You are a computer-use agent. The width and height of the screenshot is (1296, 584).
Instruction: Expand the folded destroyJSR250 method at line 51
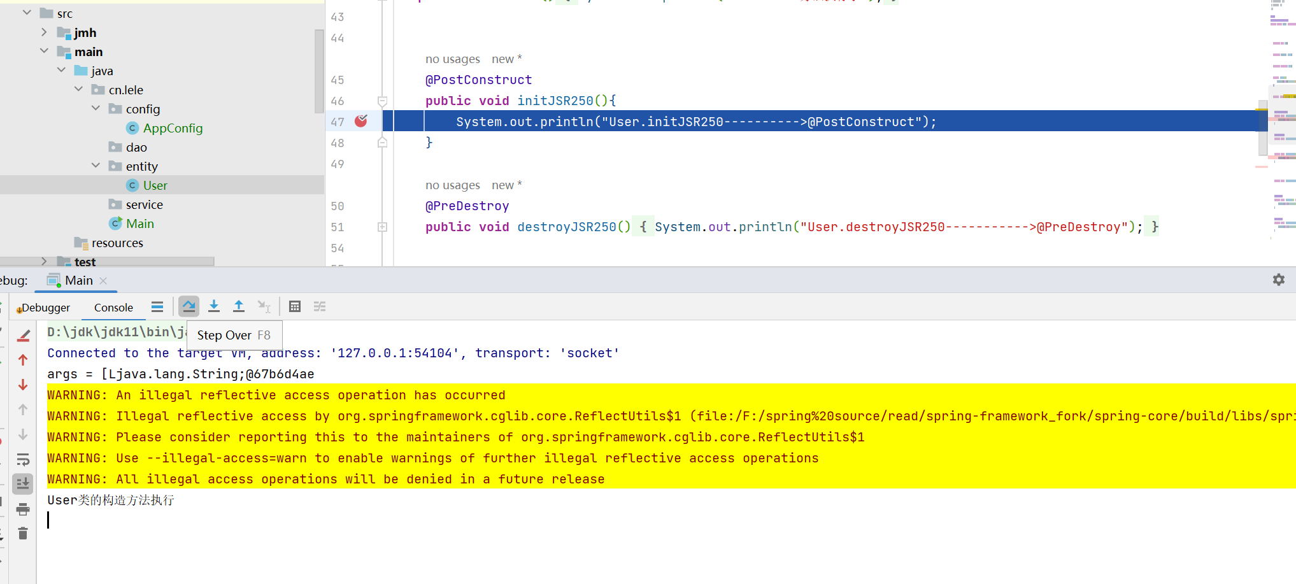[382, 227]
